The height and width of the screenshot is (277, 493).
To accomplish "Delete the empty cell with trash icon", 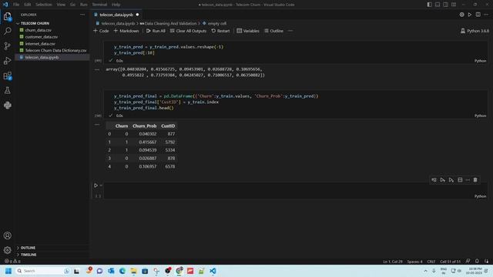I will point(475,180).
